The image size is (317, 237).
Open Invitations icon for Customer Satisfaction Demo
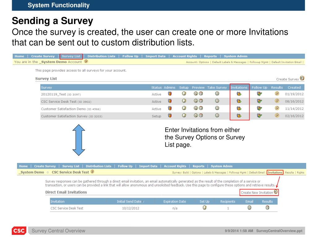pos(239,108)
